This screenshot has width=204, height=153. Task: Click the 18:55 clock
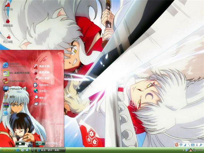tap(200, 150)
